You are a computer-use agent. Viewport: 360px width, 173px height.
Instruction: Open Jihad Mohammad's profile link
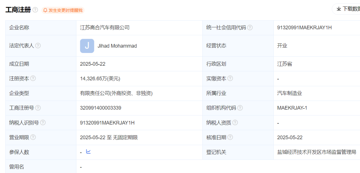coord(117,46)
